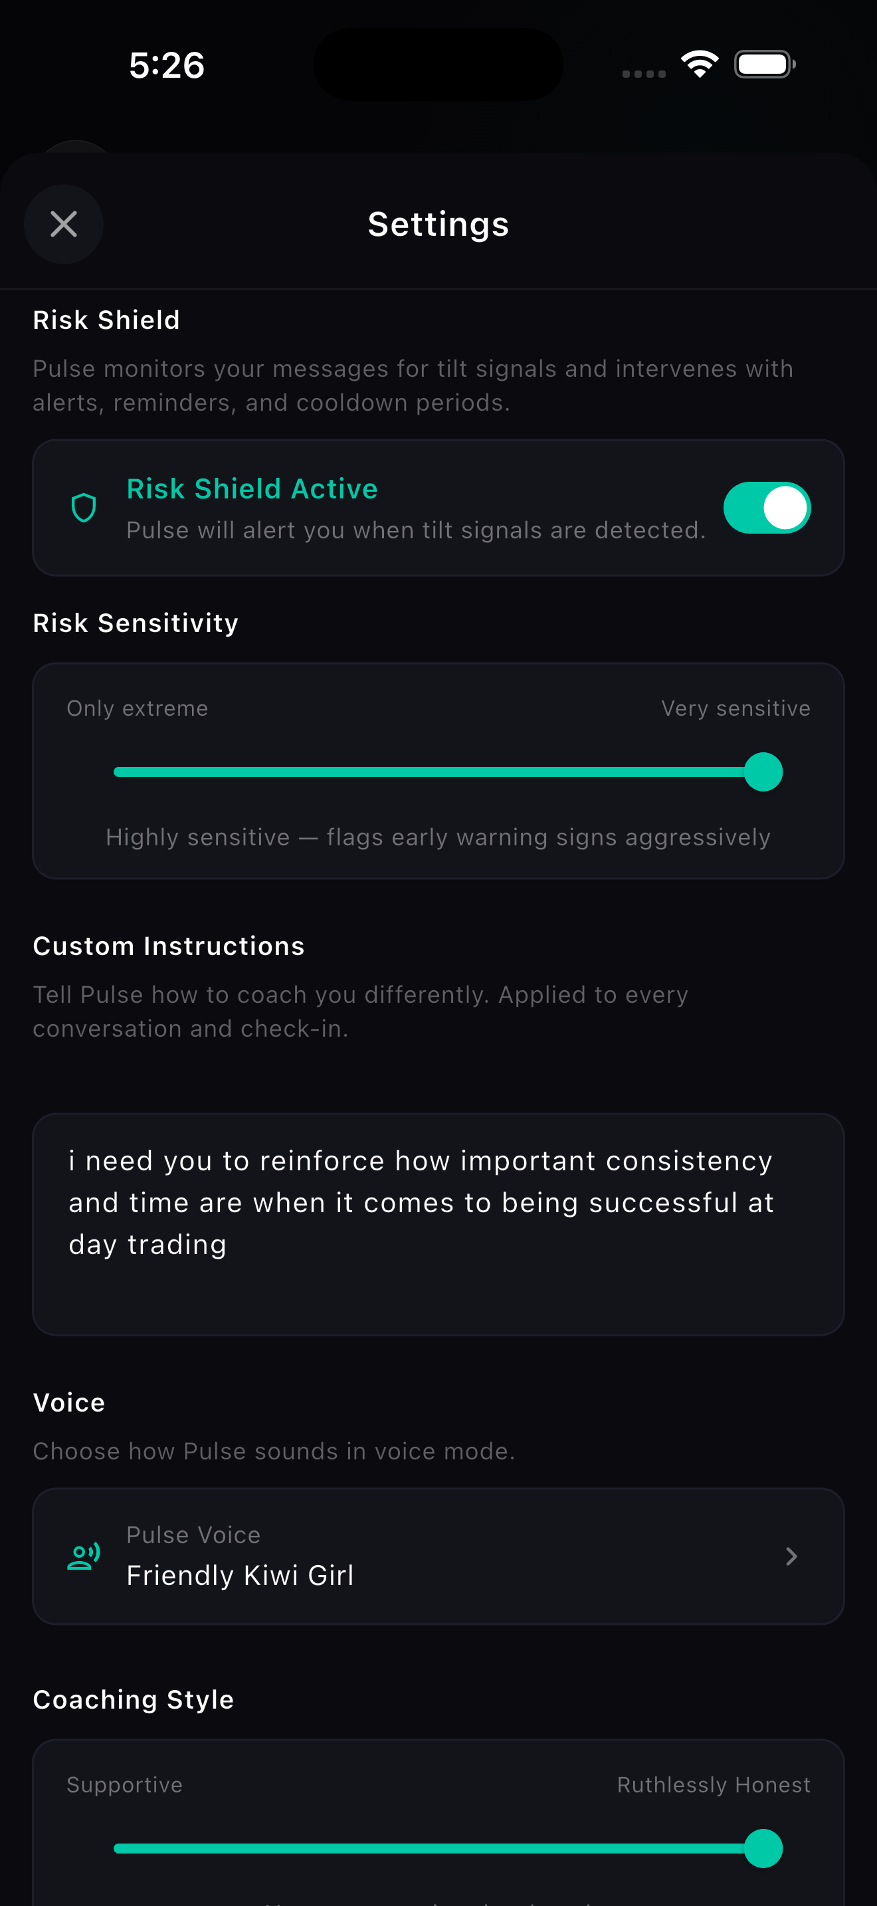Image resolution: width=877 pixels, height=1906 pixels.
Task: Click the Only extreme label
Action: (138, 708)
